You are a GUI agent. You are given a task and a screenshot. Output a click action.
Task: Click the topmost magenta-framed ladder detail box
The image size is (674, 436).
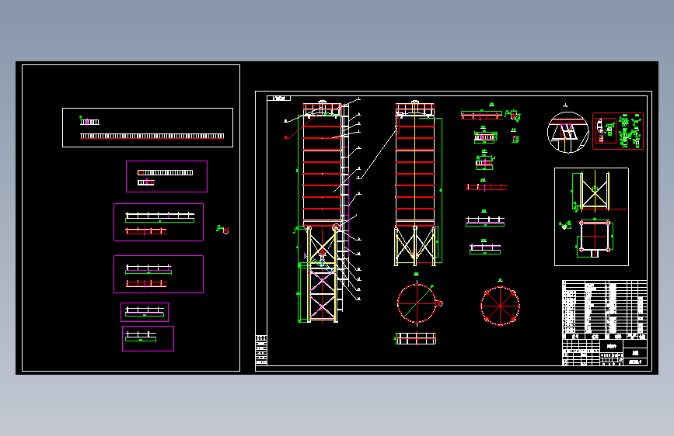pyautogui.click(x=167, y=176)
